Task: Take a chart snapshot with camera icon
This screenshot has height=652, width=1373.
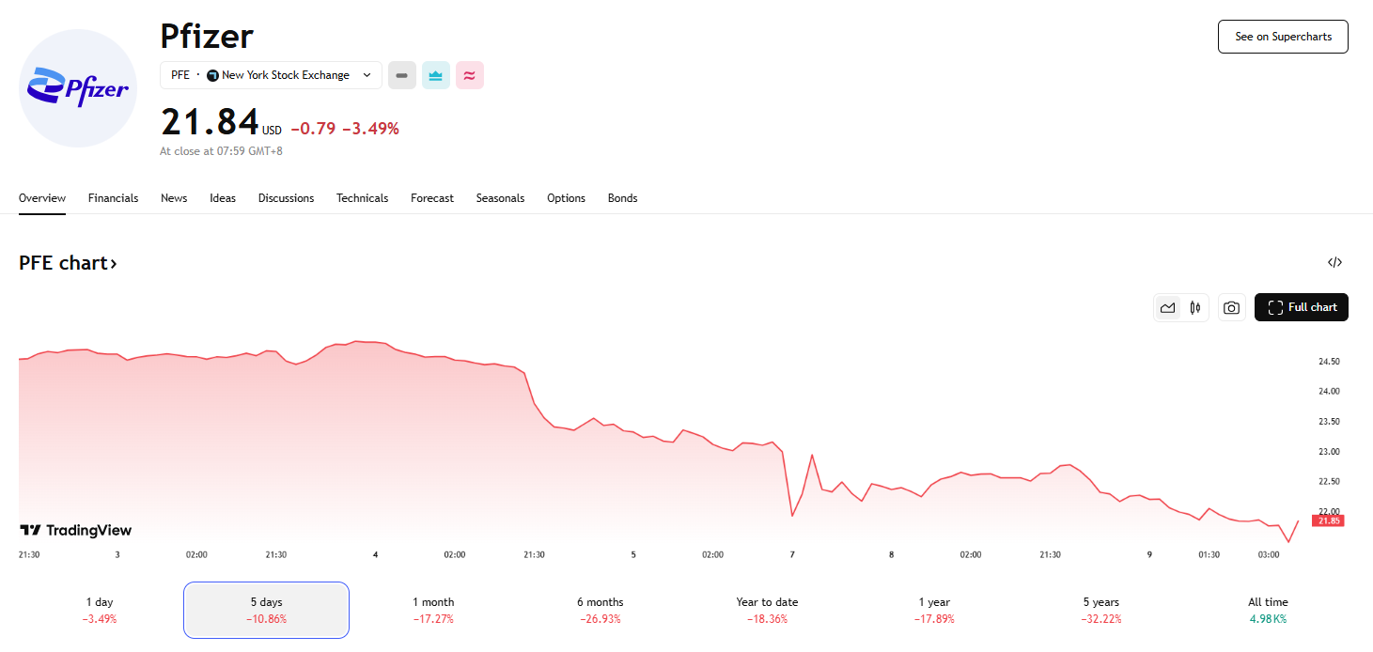Action: [1231, 307]
